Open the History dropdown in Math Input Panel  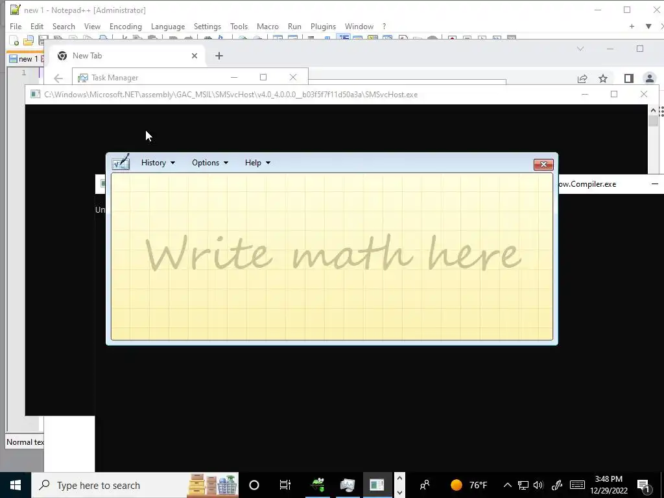tap(158, 163)
